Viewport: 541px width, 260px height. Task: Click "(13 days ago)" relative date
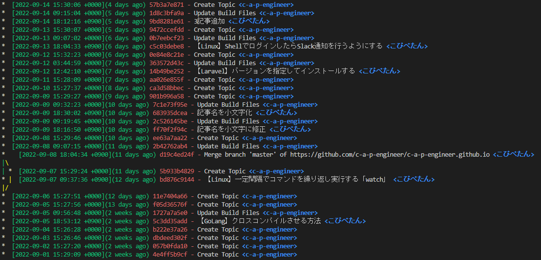point(127,204)
